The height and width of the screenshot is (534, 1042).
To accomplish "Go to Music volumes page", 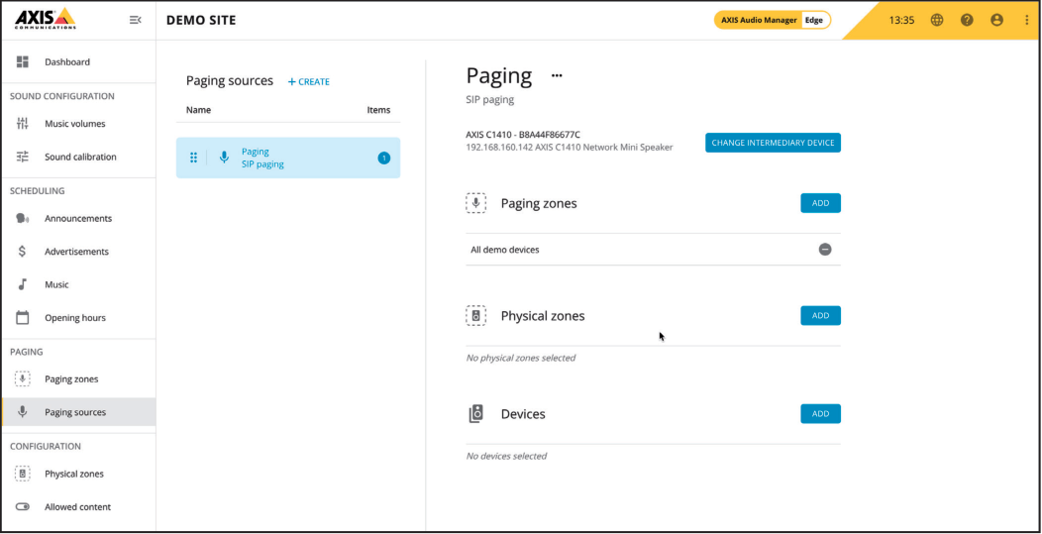I will [75, 123].
